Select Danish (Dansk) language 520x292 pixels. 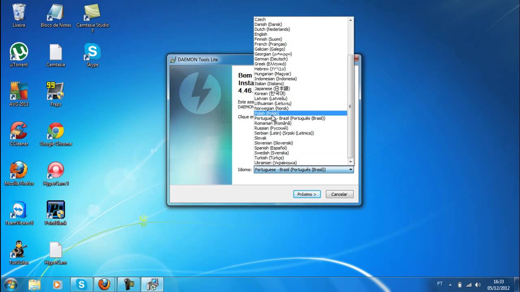(301, 24)
